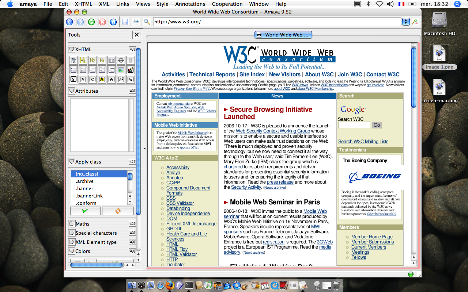Open the Annotations menu
Image resolution: width=468 pixels, height=292 pixels.
pos(191,4)
